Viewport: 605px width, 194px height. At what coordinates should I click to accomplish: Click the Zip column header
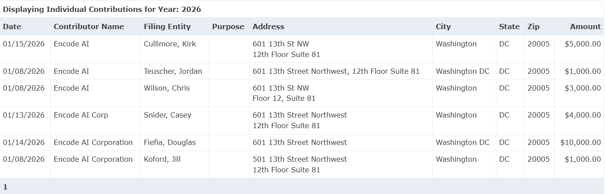click(533, 27)
